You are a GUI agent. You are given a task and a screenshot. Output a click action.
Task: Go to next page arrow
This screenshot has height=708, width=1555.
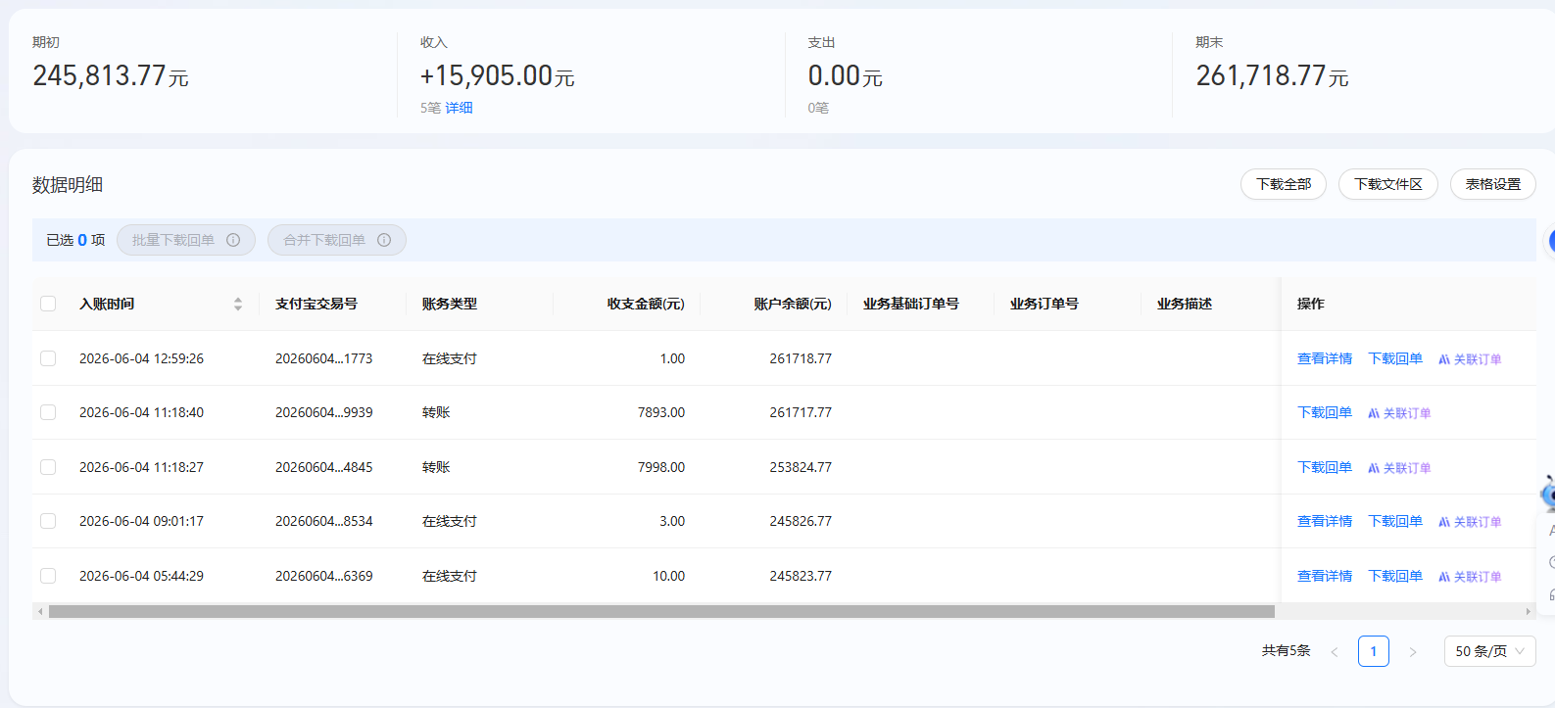1413,651
